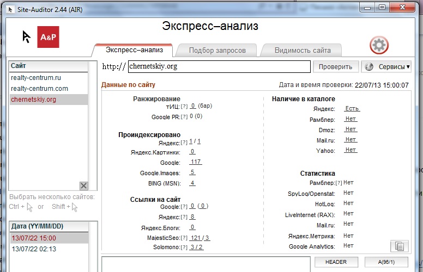
Task: Click the Google Analytics Нет value
Action: pyautogui.click(x=348, y=245)
